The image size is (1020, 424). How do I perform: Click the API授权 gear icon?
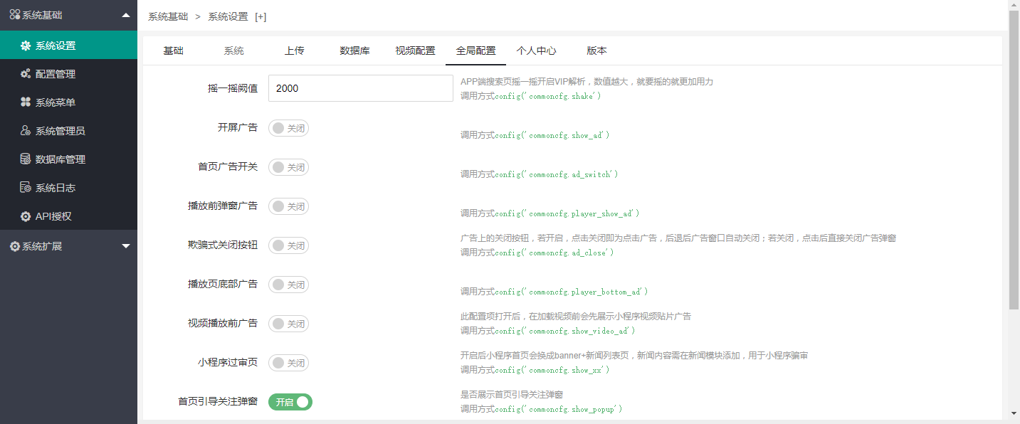pyautogui.click(x=26, y=216)
